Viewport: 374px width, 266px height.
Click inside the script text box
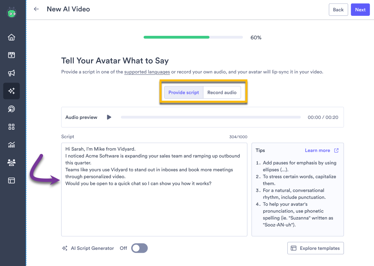coord(154,189)
